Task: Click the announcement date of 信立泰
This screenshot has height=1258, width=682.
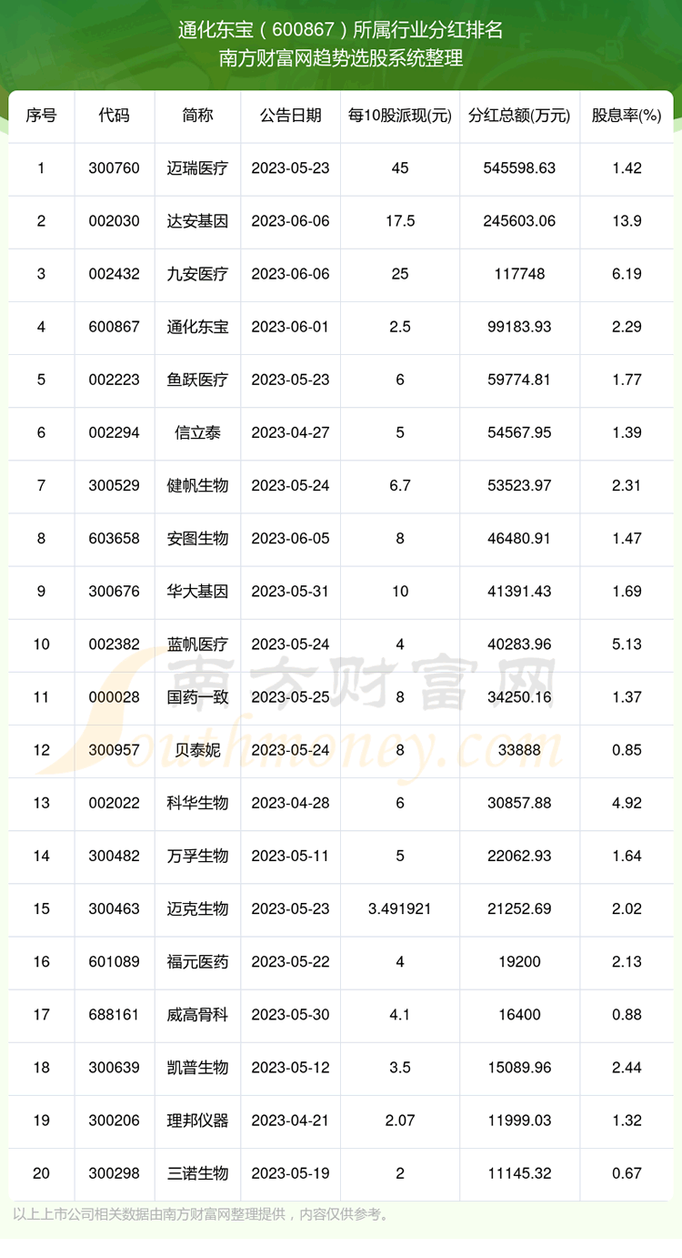Action: point(290,433)
